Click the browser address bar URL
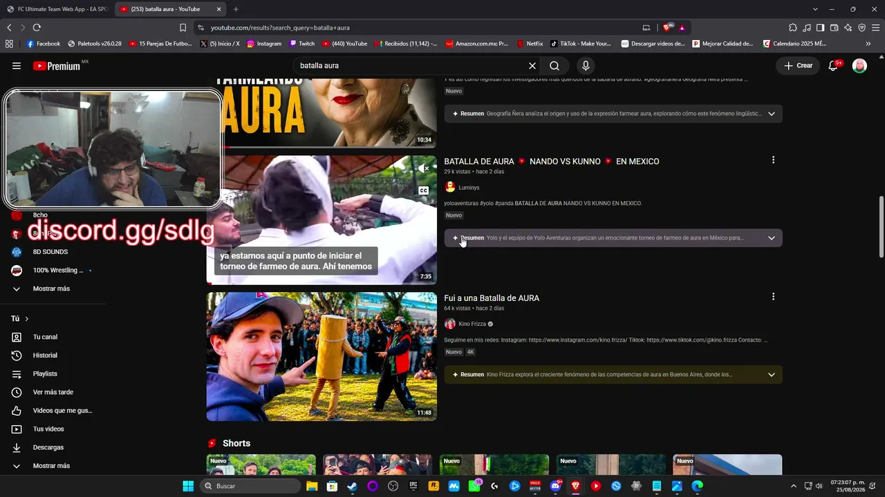885x497 pixels. click(280, 28)
